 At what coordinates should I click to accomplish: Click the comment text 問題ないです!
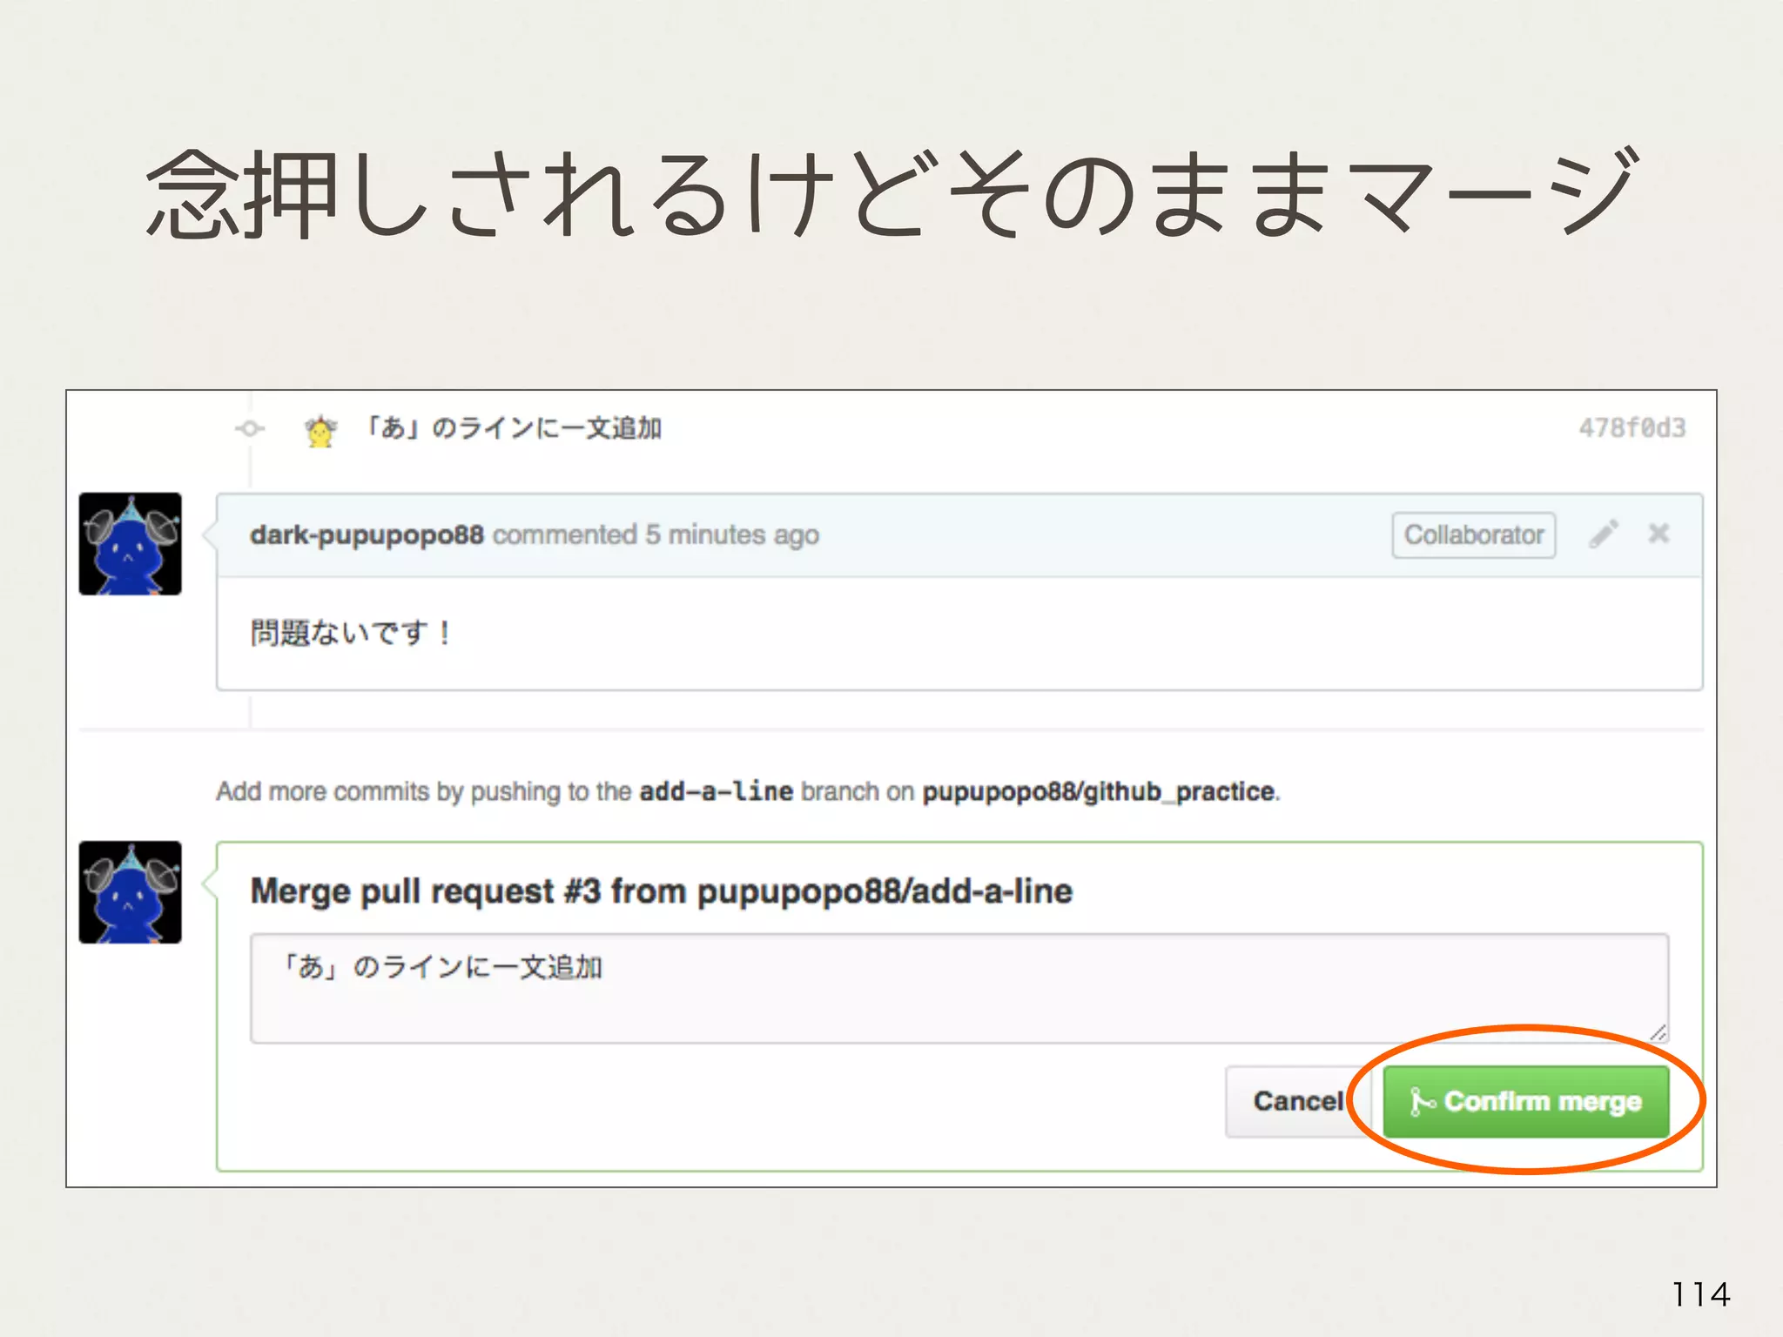pos(350,632)
